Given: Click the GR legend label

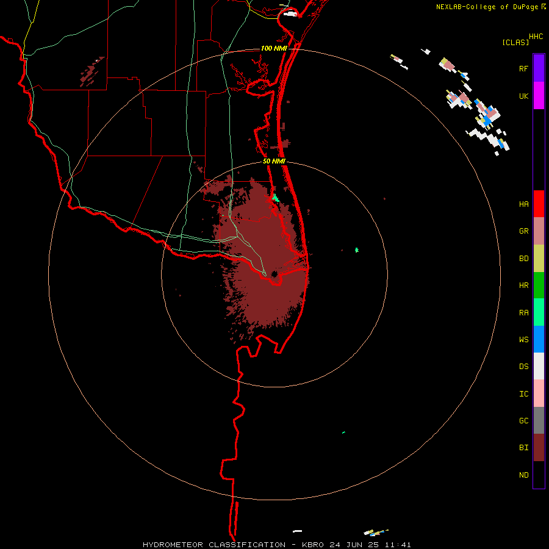Looking at the screenshot, I should [523, 231].
